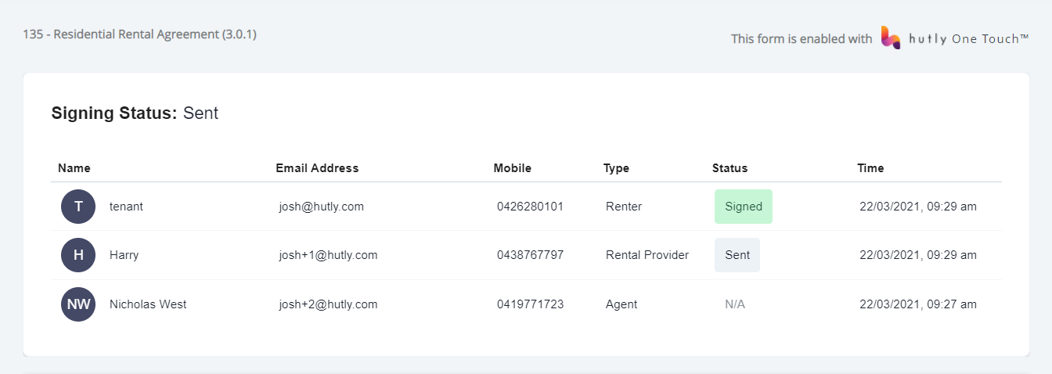Click the email josh+1@hutly.com

pyautogui.click(x=329, y=255)
